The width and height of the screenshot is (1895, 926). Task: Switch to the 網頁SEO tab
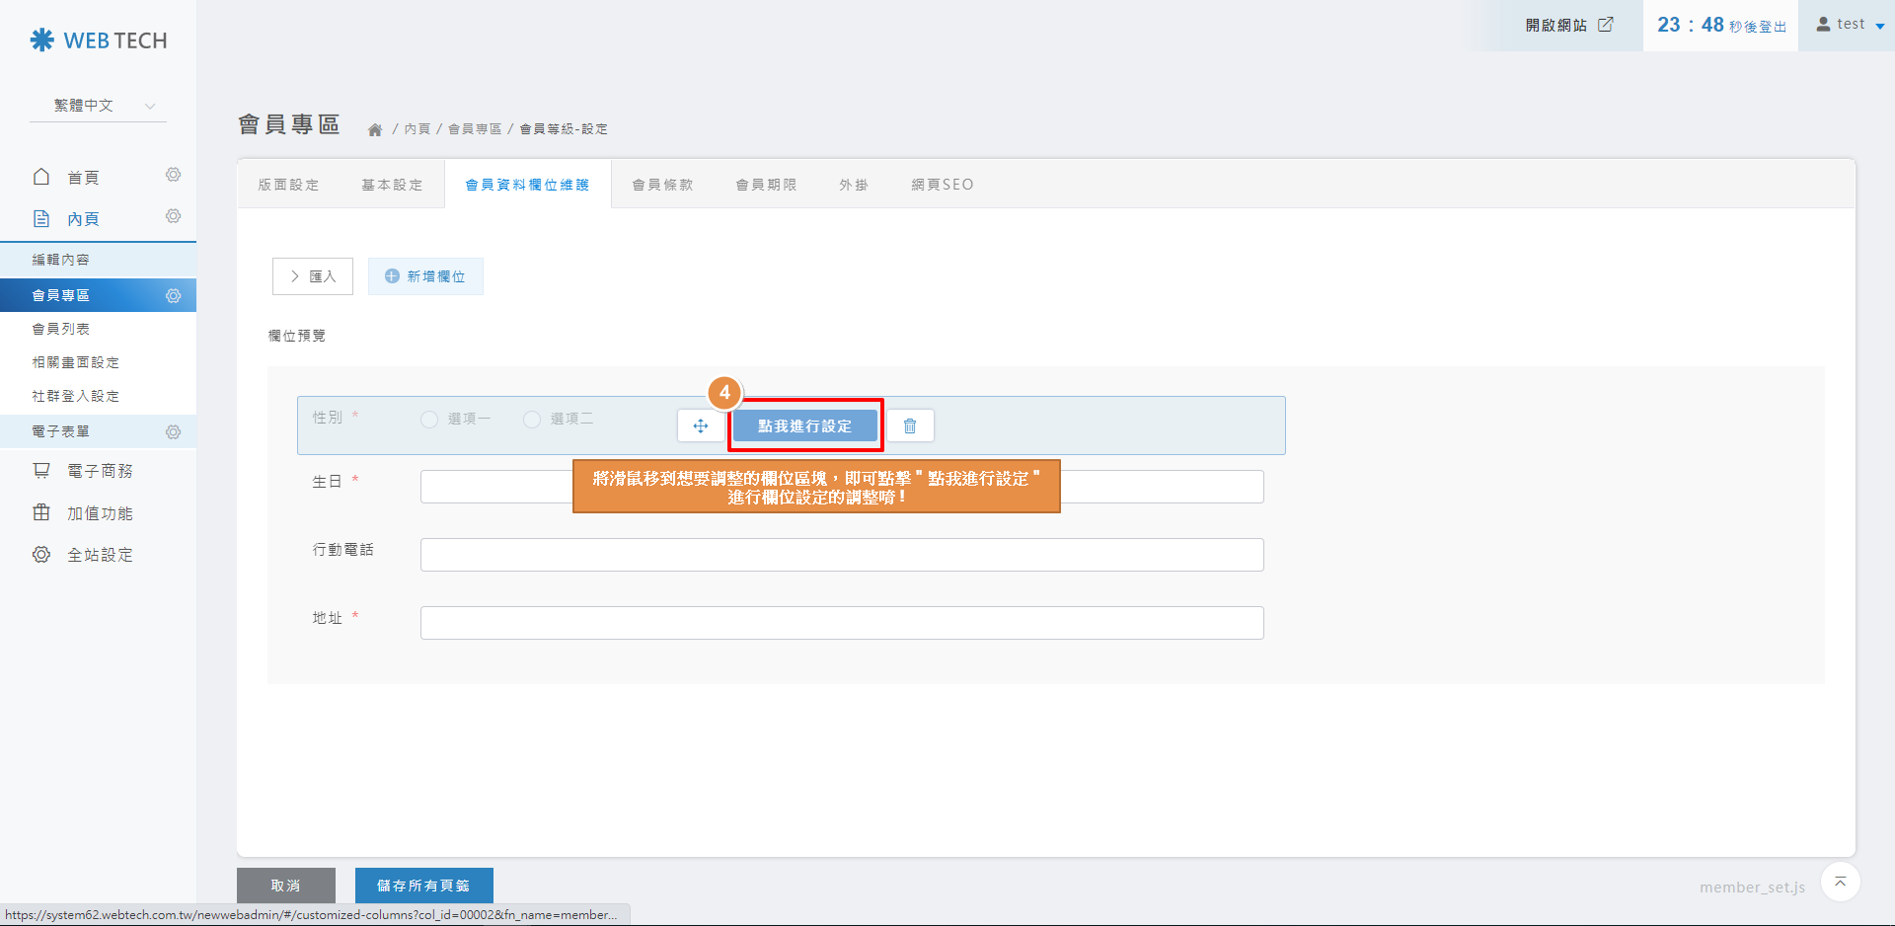[942, 185]
